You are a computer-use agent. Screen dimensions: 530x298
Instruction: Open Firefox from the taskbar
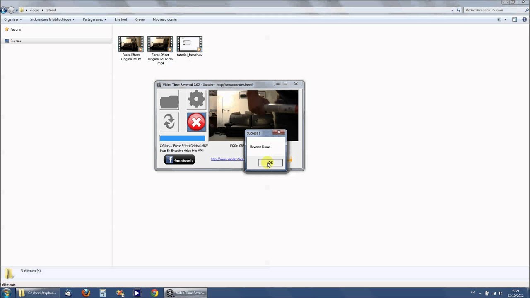[86, 293]
